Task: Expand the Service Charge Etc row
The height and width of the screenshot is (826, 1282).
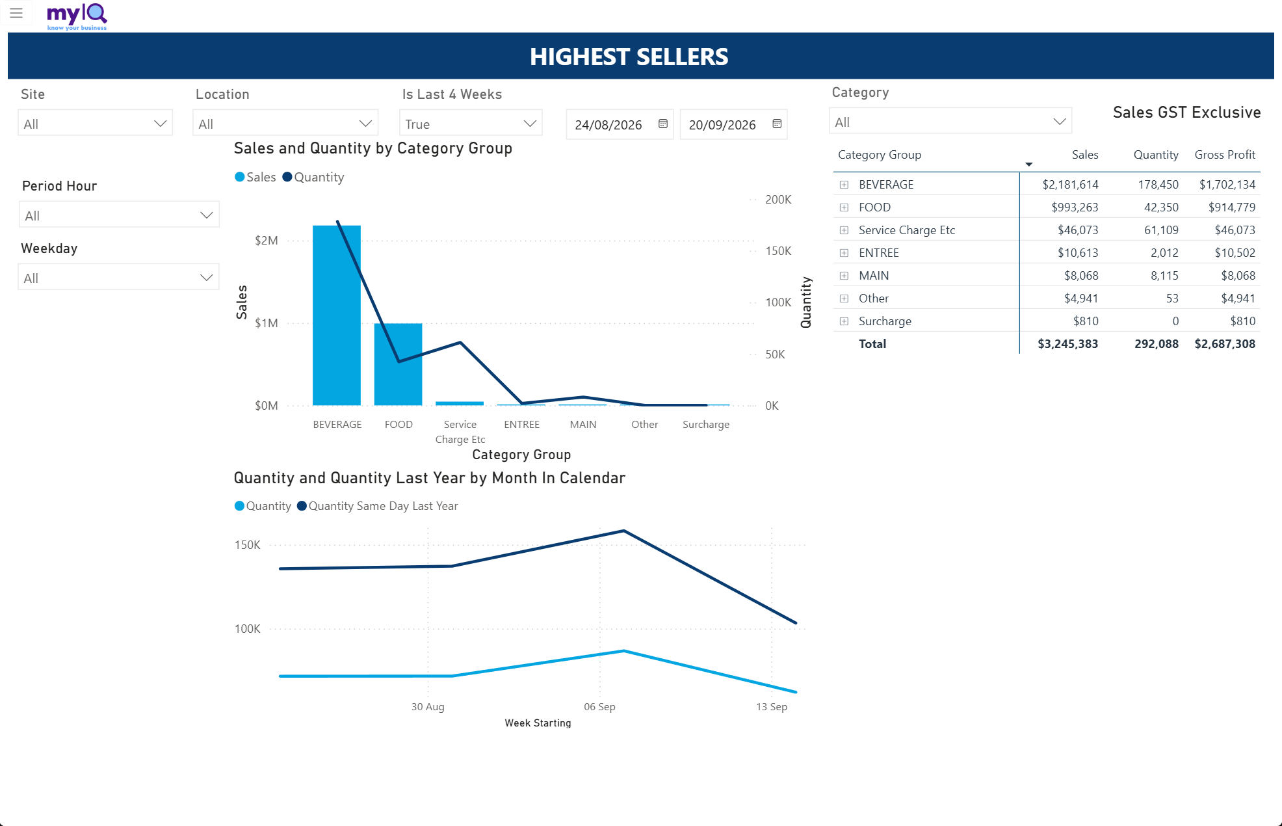Action: (844, 230)
